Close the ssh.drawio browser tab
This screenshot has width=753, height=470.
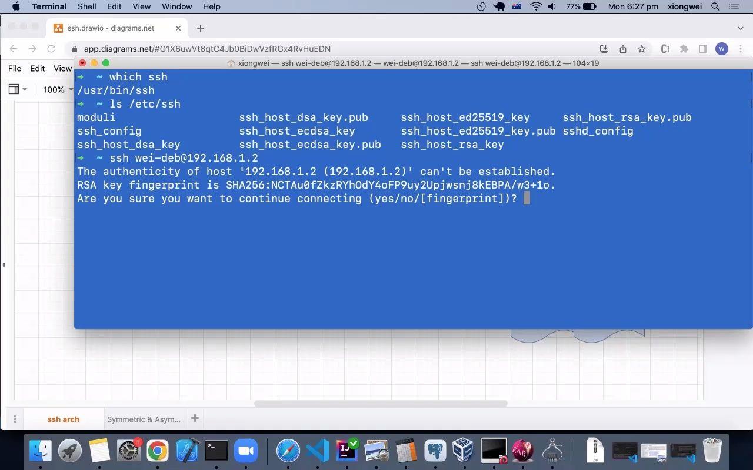coord(178,28)
